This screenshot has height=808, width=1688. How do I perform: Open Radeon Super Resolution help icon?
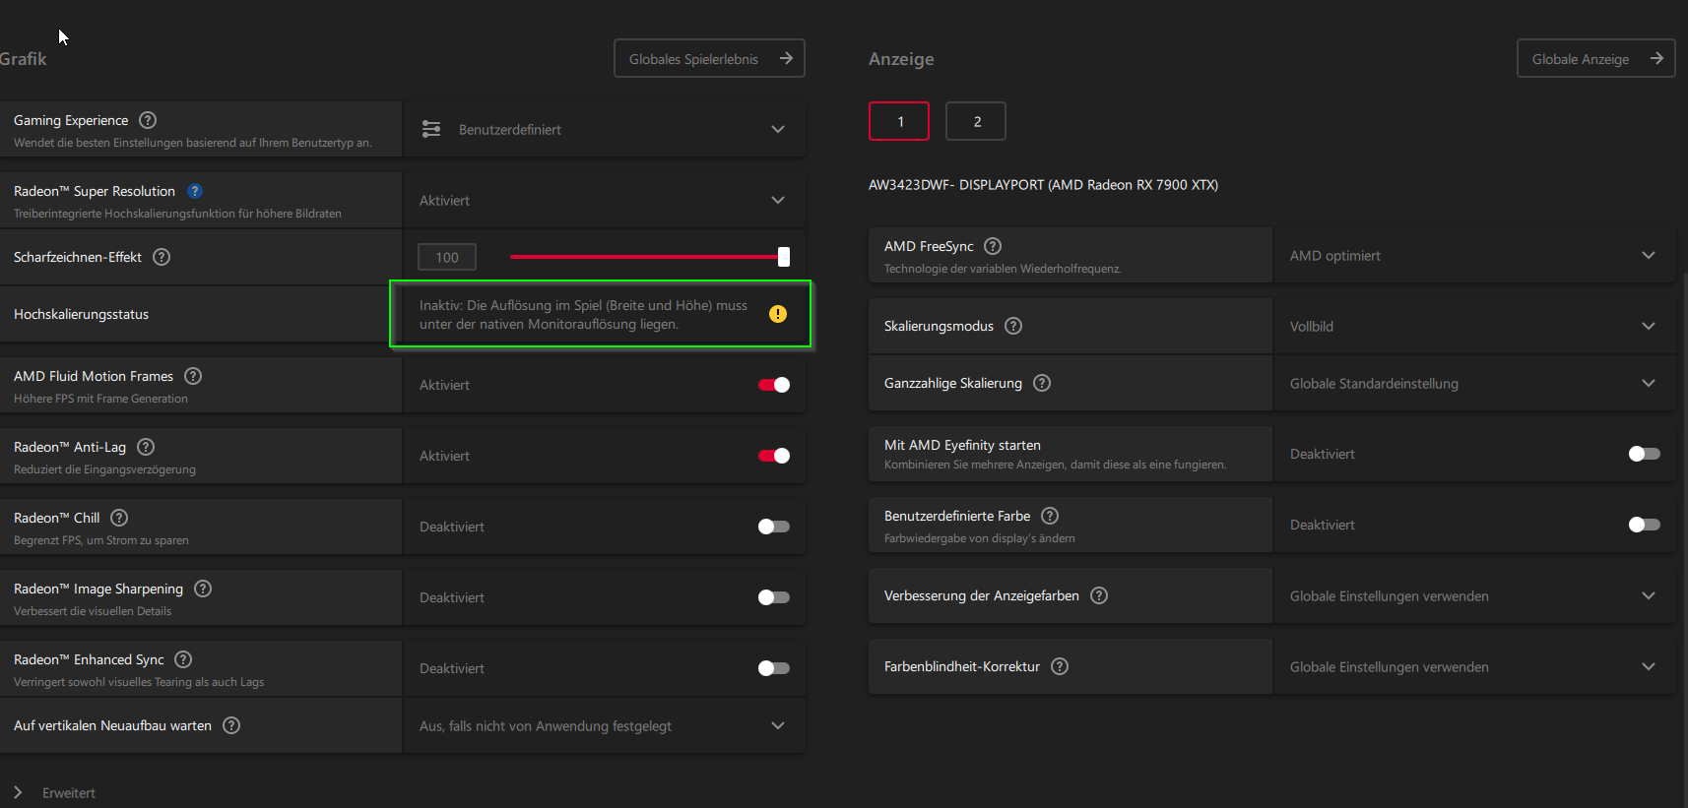195,191
